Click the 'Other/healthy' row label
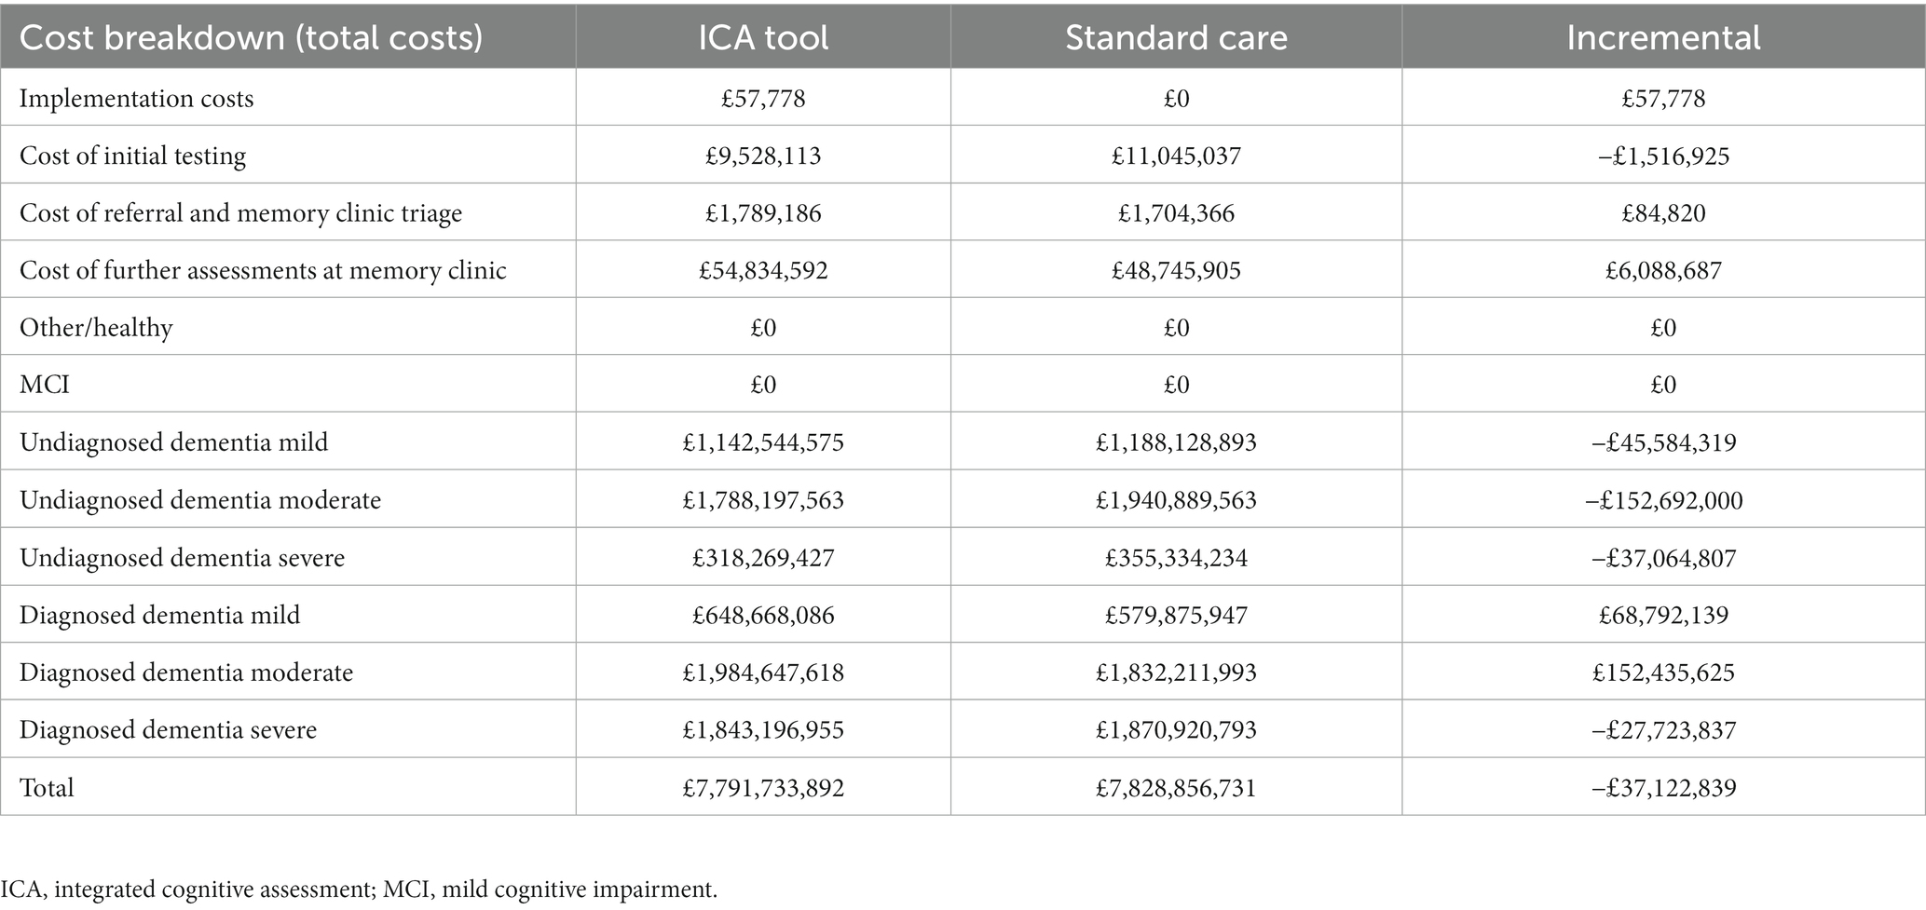1926x910 pixels. 96,328
